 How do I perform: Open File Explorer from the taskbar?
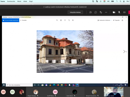62,85
